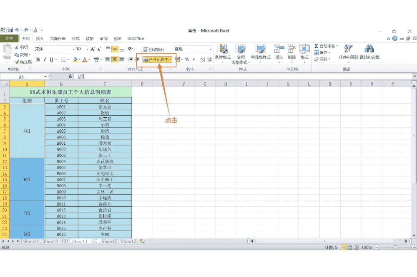Click the formula bar input showing A组
Viewport: 417px width, 277px height.
244,77
